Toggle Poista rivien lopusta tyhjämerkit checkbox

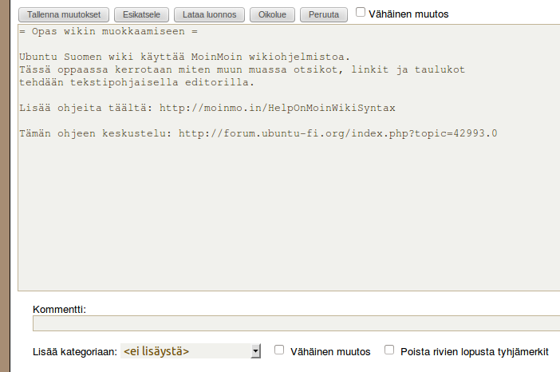pos(389,350)
